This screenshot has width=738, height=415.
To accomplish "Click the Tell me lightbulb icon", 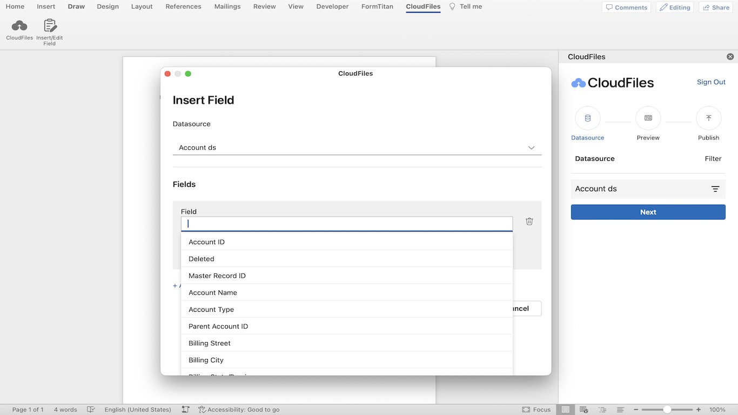I will 453,6.
